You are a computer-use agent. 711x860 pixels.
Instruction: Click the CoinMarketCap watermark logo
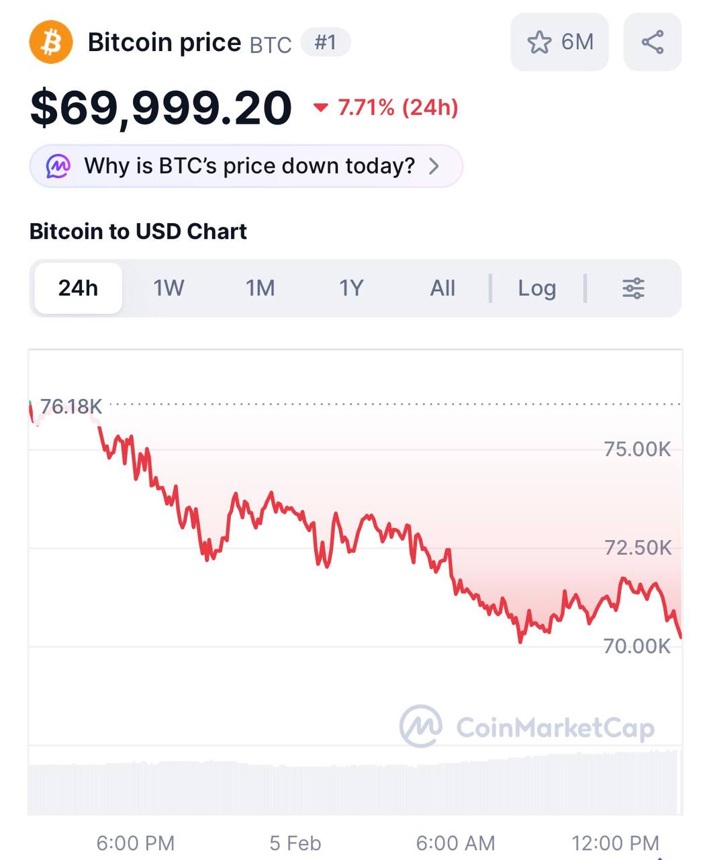(421, 726)
